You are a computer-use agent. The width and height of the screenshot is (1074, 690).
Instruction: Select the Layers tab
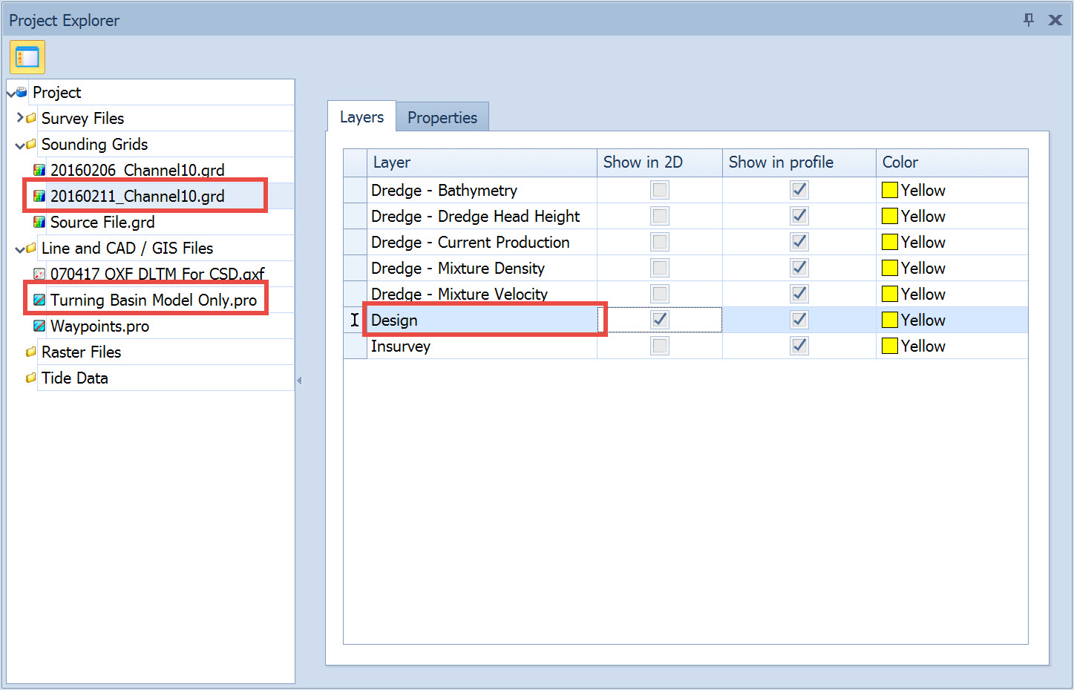pyautogui.click(x=361, y=117)
